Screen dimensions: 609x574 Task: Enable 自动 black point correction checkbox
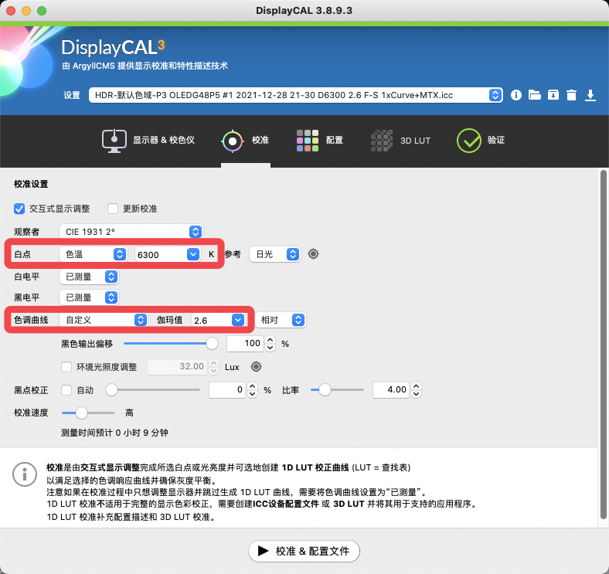[x=66, y=390]
